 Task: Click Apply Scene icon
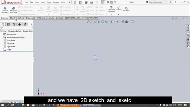[126, 22]
